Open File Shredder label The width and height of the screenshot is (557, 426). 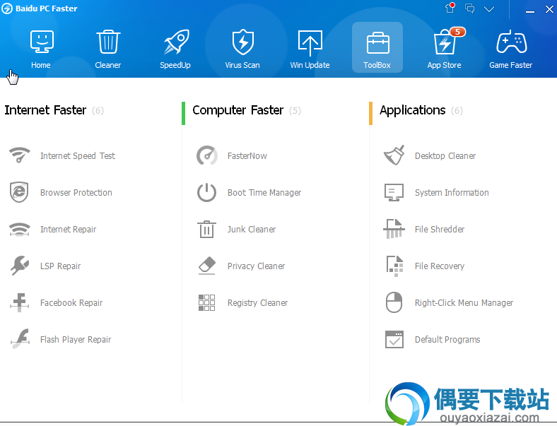coord(440,230)
